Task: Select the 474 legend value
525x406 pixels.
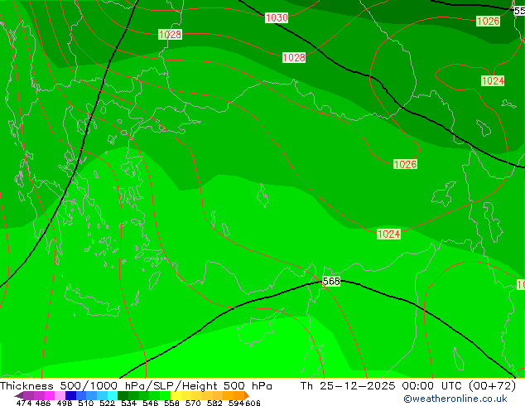Action: pos(24,403)
